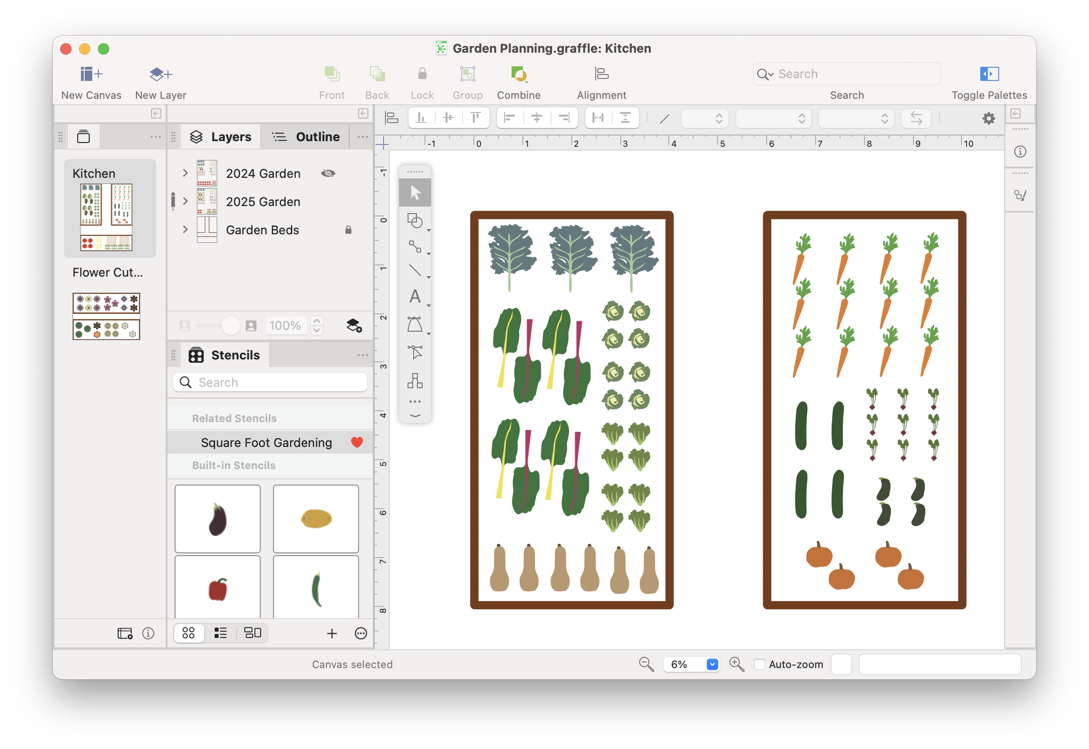Click the canvas info button in sidebar
The image size is (1089, 749).
tap(148, 633)
